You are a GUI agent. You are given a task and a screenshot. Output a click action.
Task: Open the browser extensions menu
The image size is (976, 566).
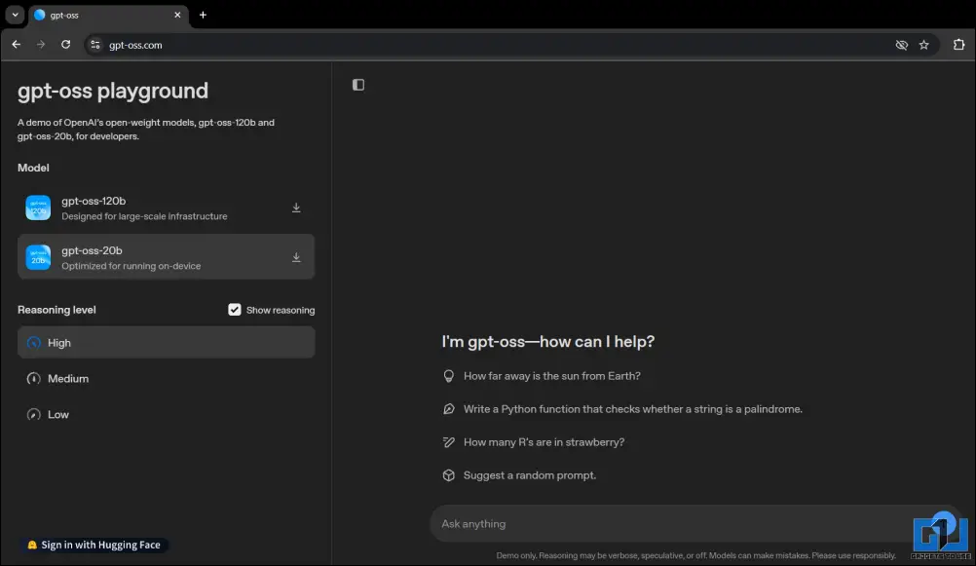959,45
